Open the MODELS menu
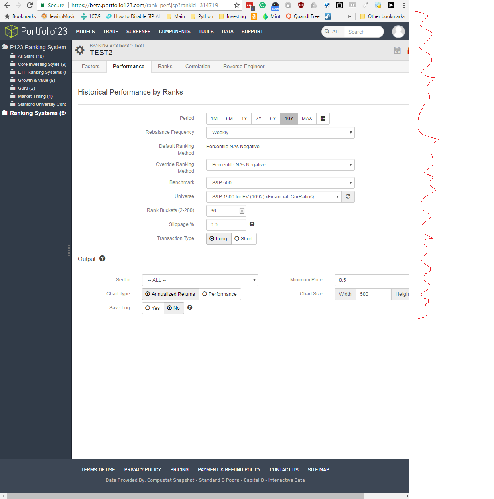The height and width of the screenshot is (499, 494). 85,32
